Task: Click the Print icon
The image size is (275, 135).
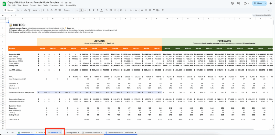Action: coord(26,10)
